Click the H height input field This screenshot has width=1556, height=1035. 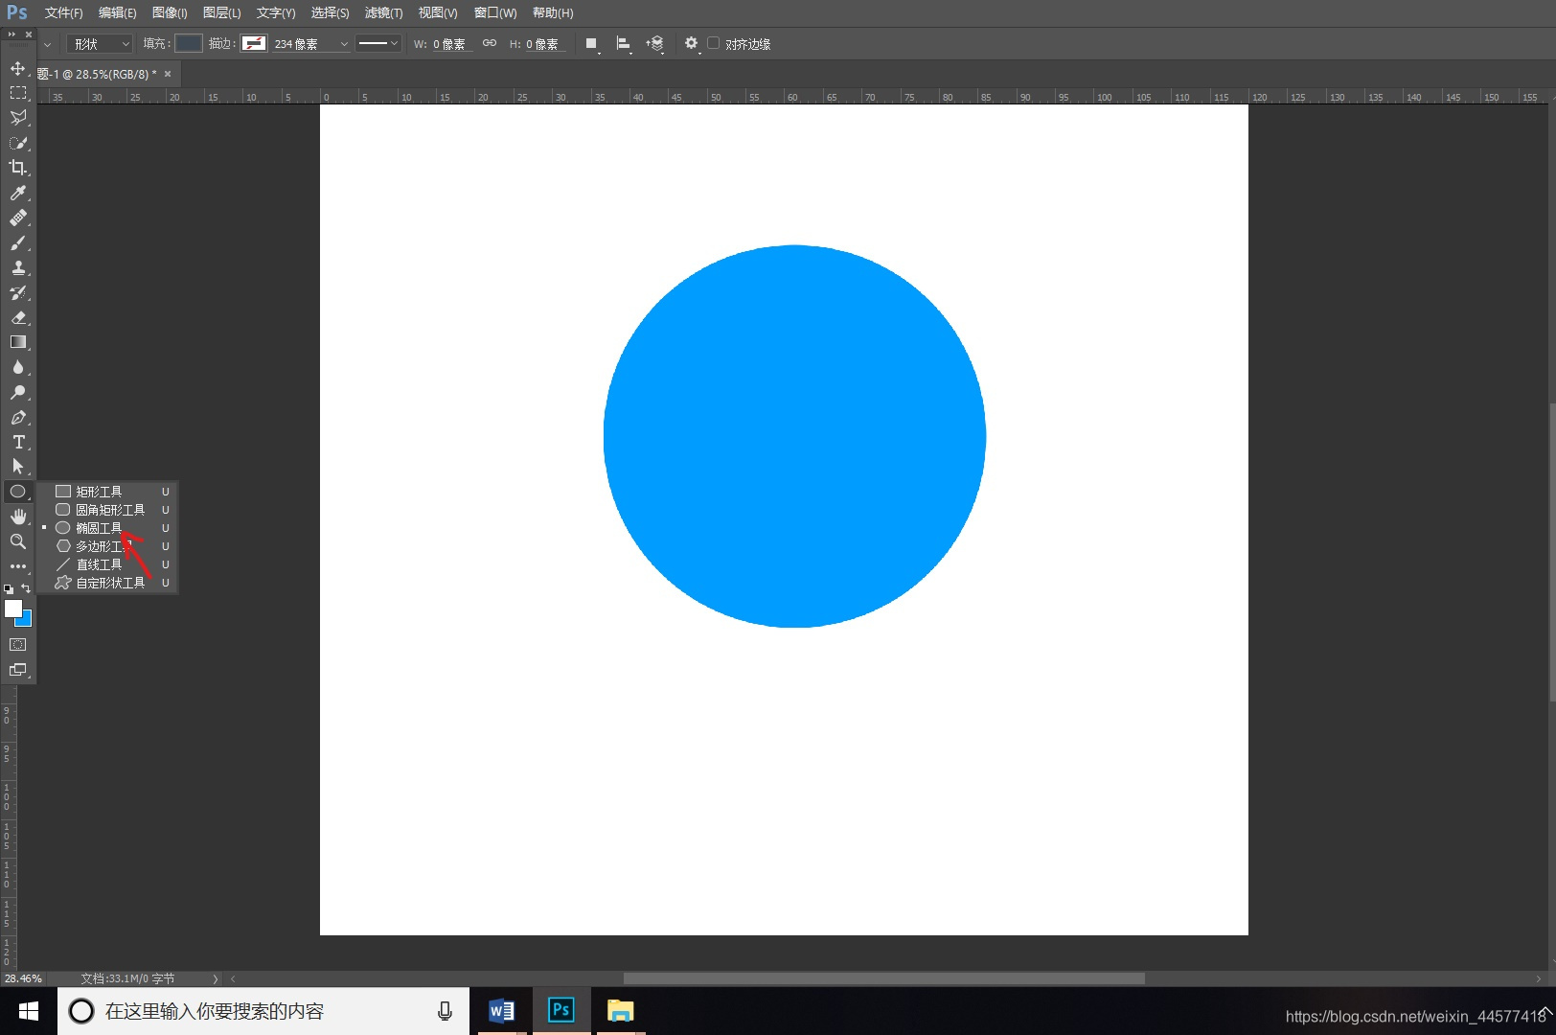[x=542, y=44]
